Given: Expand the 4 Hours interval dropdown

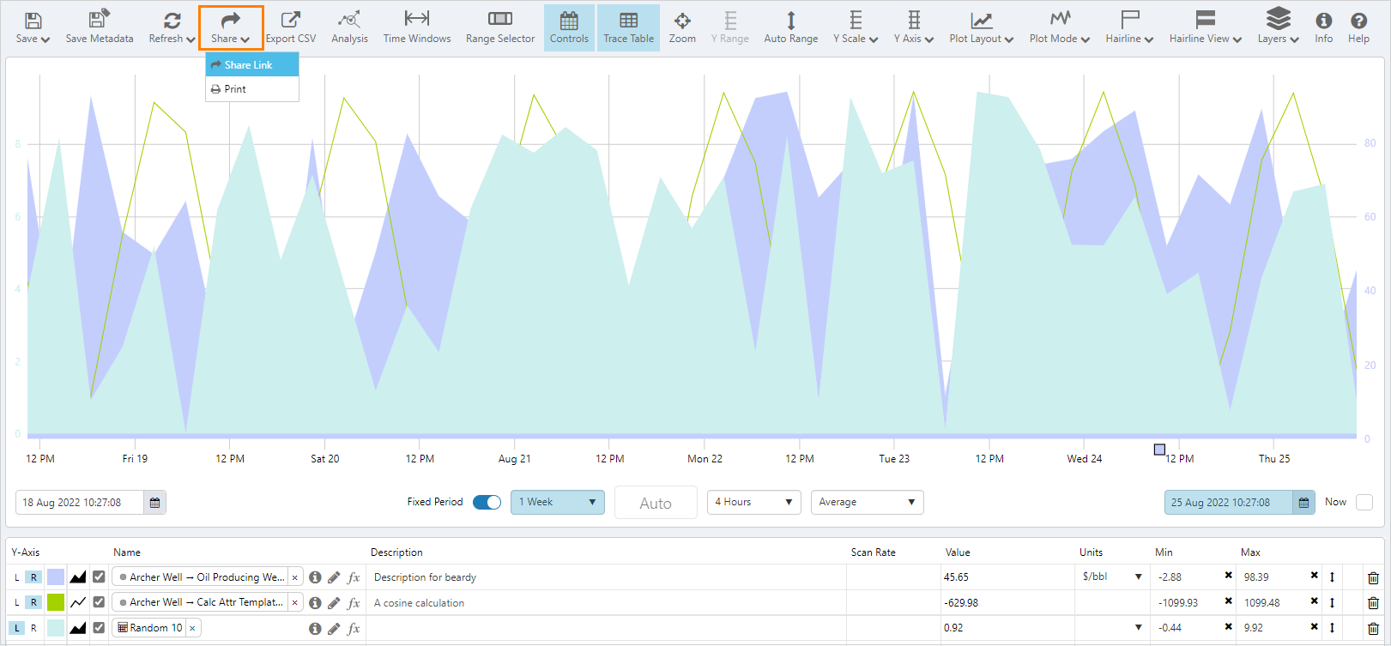Looking at the screenshot, I should 753,502.
